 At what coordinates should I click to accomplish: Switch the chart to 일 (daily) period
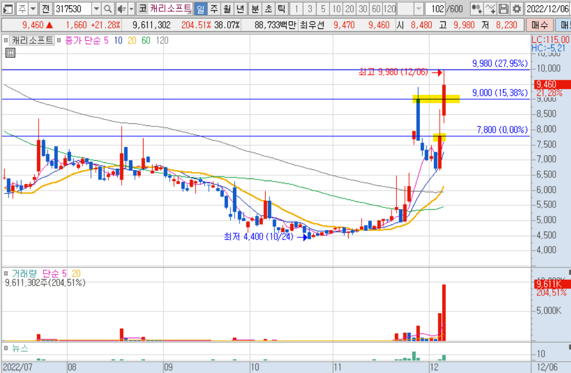(x=200, y=9)
